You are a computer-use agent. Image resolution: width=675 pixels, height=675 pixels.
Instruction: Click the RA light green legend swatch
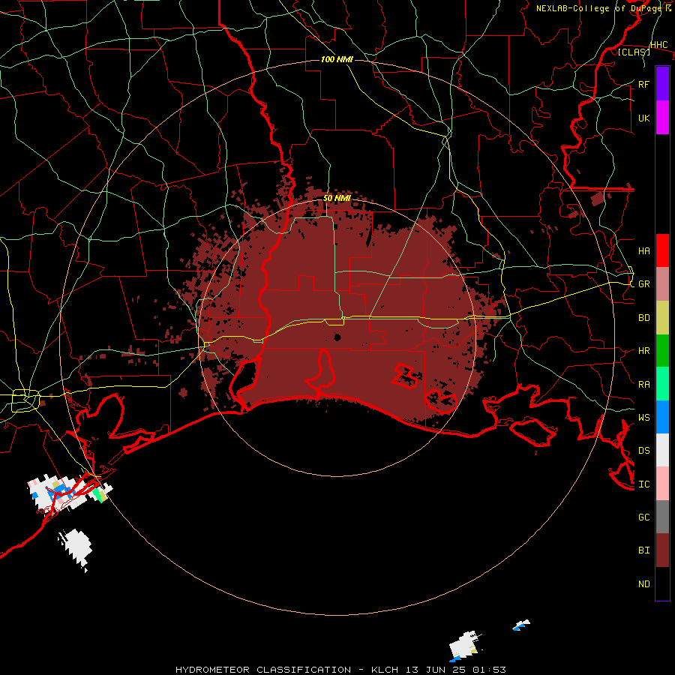coord(662,384)
